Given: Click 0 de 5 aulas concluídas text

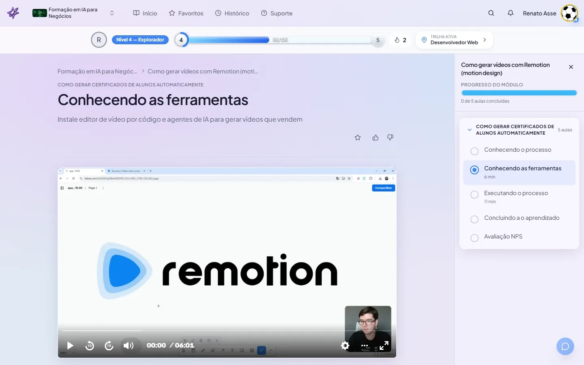Looking at the screenshot, I should (485, 101).
